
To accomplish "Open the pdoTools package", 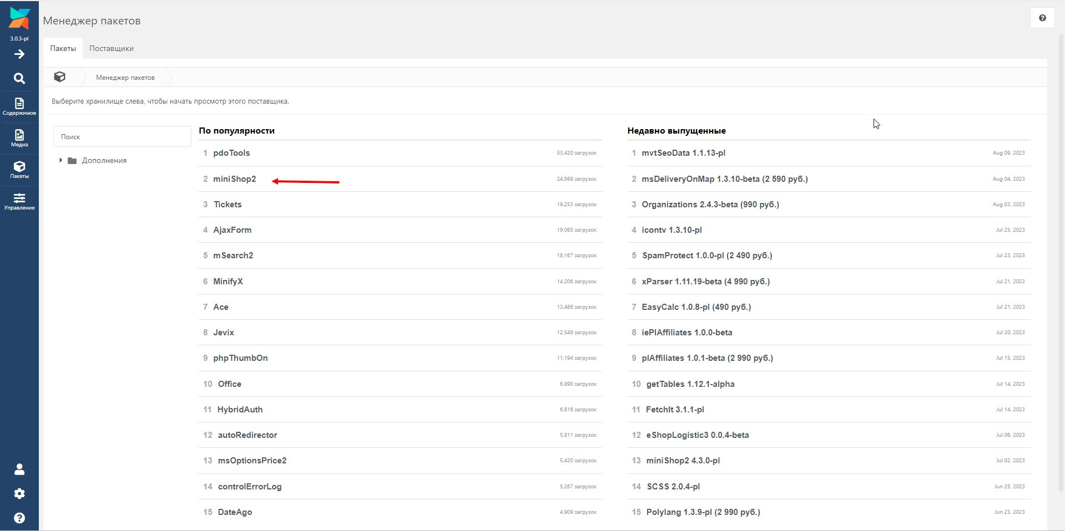I will click(231, 153).
